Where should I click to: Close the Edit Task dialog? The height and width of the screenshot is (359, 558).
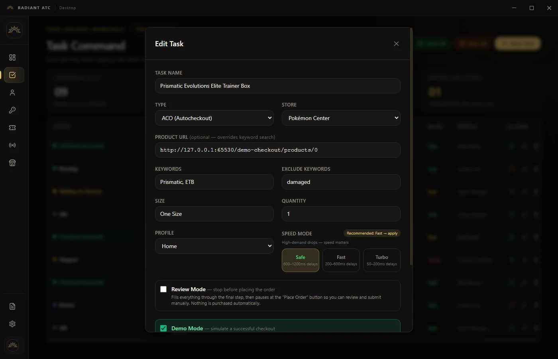click(396, 44)
